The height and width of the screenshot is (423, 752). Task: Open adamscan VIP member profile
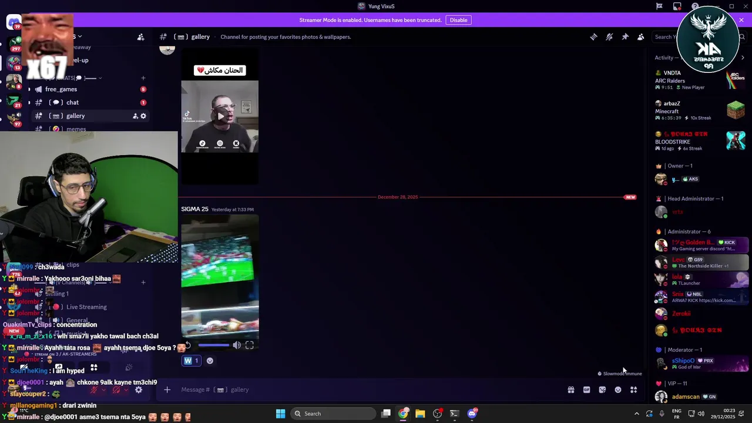700,397
